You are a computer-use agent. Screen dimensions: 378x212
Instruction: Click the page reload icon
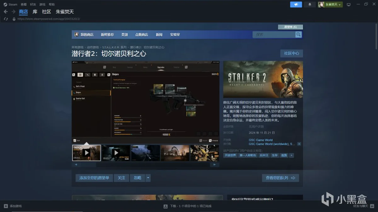click(x=6, y=19)
